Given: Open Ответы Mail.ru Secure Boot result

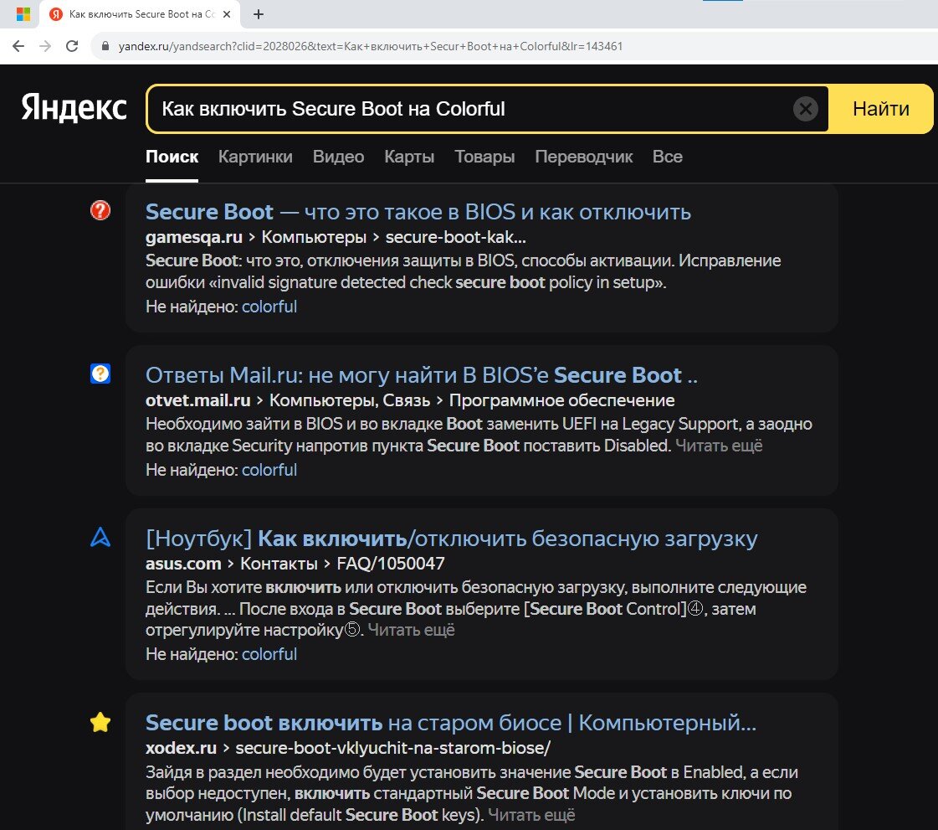Looking at the screenshot, I should click(422, 375).
